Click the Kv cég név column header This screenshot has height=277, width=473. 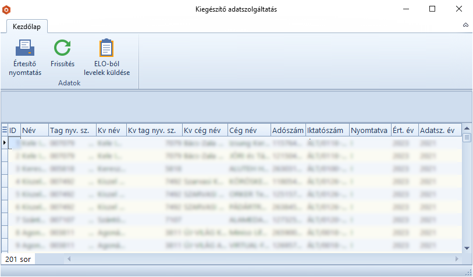point(204,130)
